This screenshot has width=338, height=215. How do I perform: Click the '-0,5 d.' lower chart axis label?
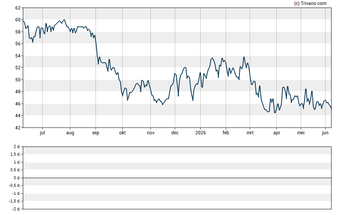coord(15,185)
